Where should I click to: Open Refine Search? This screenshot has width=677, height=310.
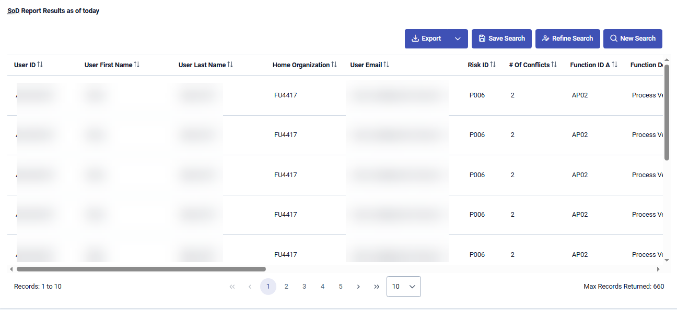pyautogui.click(x=568, y=39)
